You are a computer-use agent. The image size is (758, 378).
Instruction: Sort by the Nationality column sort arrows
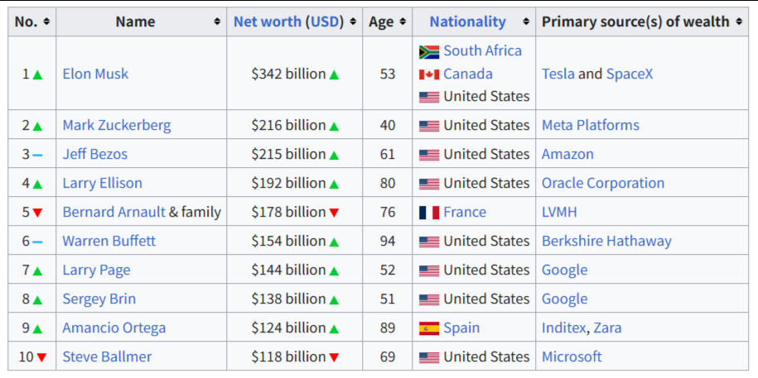pos(526,22)
